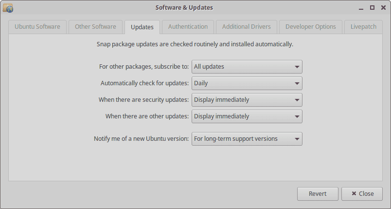Switch to the Ubuntu Software tab
This screenshot has height=209, width=391.
[x=37, y=27]
